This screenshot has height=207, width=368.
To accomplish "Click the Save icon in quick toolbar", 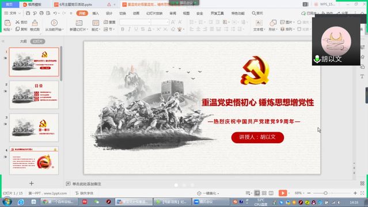I will (28, 13).
